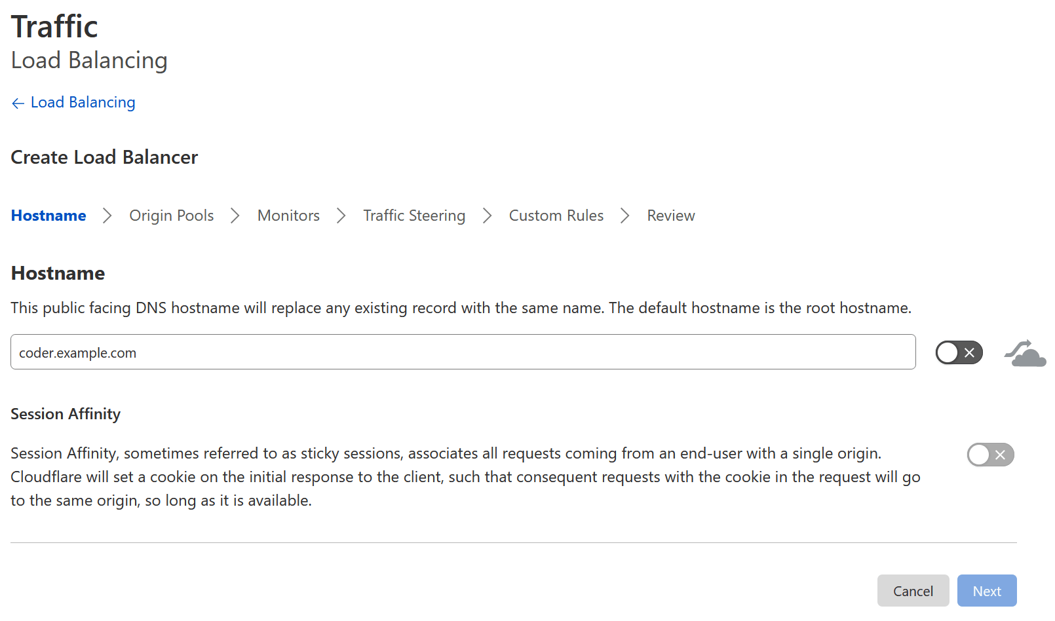The width and height of the screenshot is (1055, 621).
Task: Toggle the hostname proxy switch
Action: 959,352
